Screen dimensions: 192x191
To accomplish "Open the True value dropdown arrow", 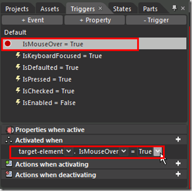I will click(x=158, y=151).
